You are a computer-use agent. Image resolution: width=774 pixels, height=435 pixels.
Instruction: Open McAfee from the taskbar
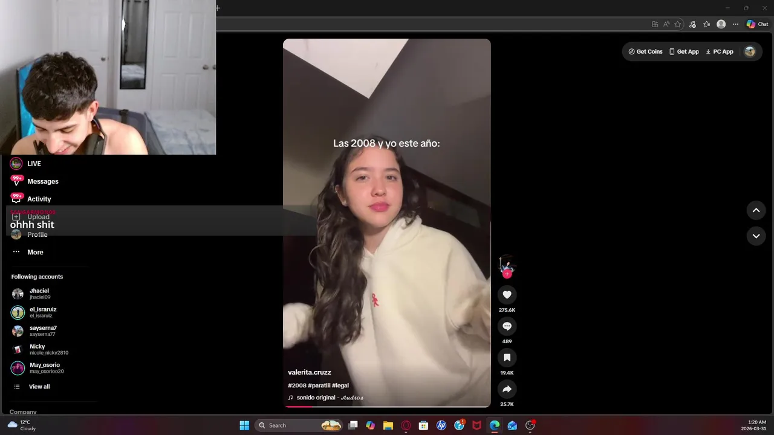(x=477, y=425)
